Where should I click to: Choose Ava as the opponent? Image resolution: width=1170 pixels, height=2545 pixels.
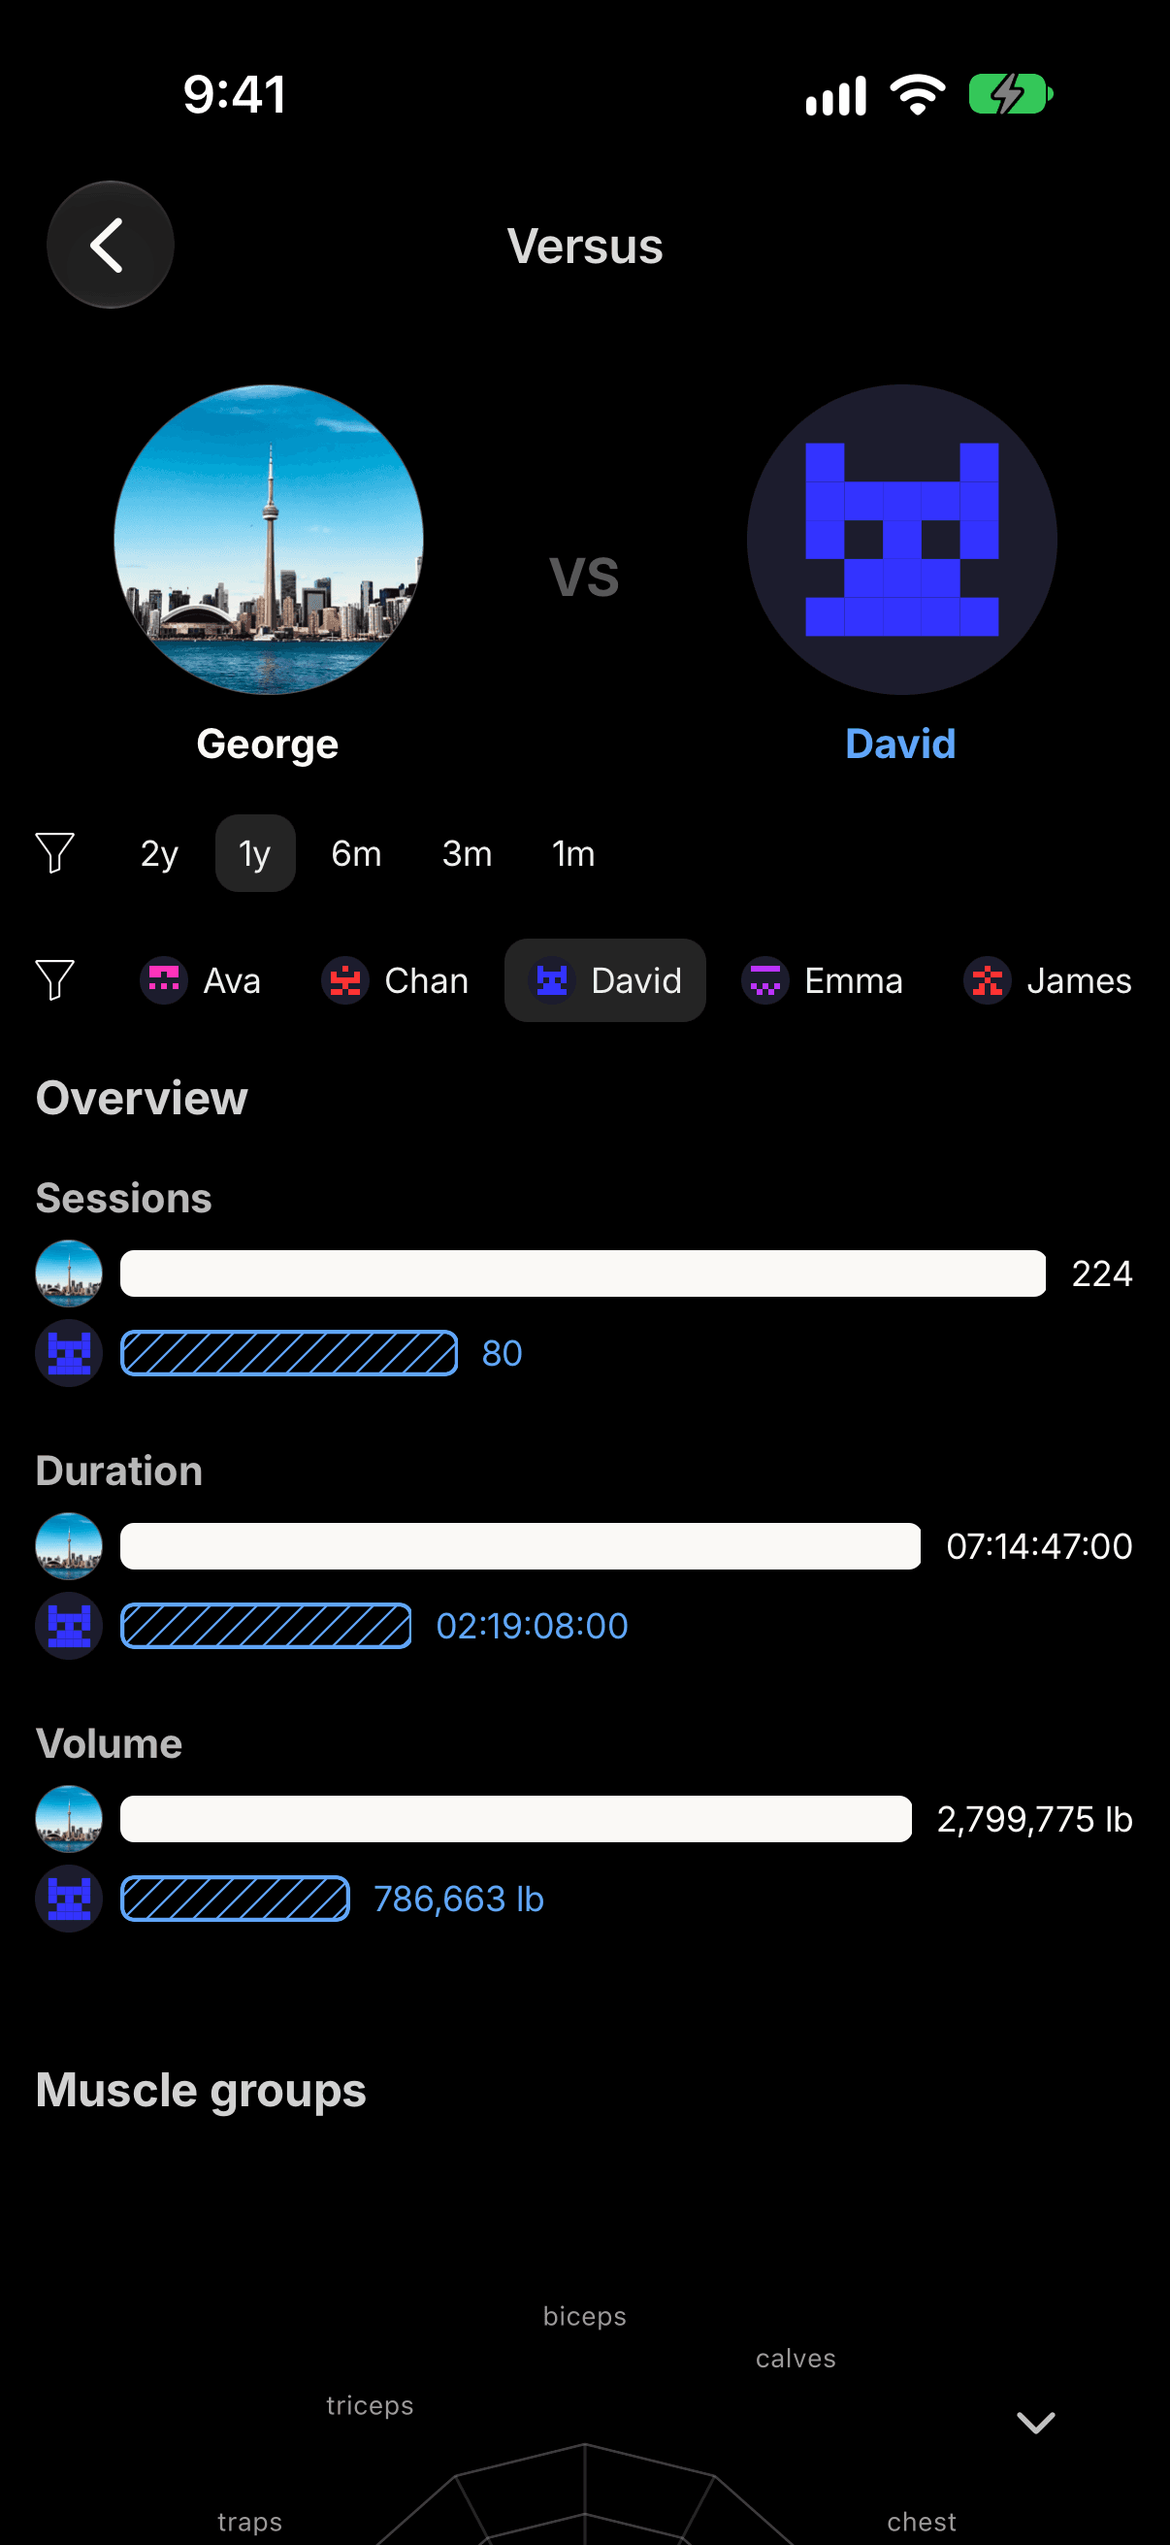(x=201, y=981)
